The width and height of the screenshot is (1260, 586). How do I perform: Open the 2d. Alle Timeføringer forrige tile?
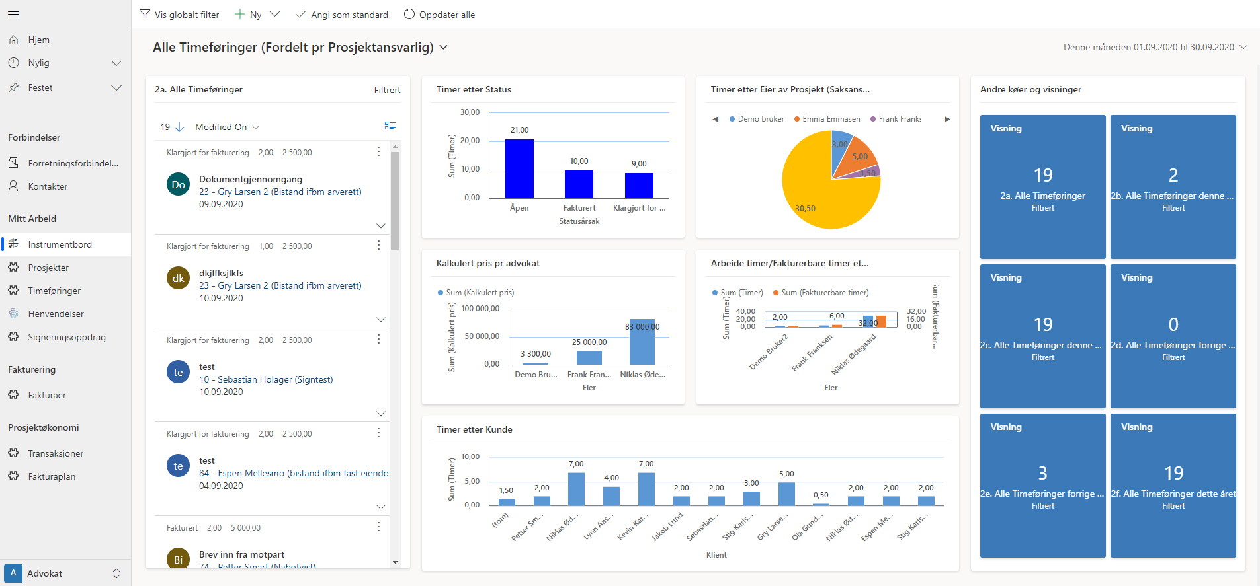point(1173,336)
